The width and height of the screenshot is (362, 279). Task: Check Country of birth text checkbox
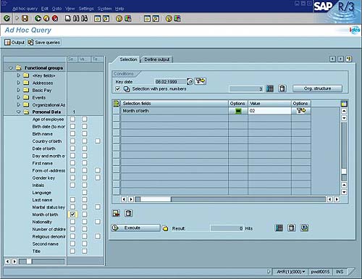(x=98, y=141)
